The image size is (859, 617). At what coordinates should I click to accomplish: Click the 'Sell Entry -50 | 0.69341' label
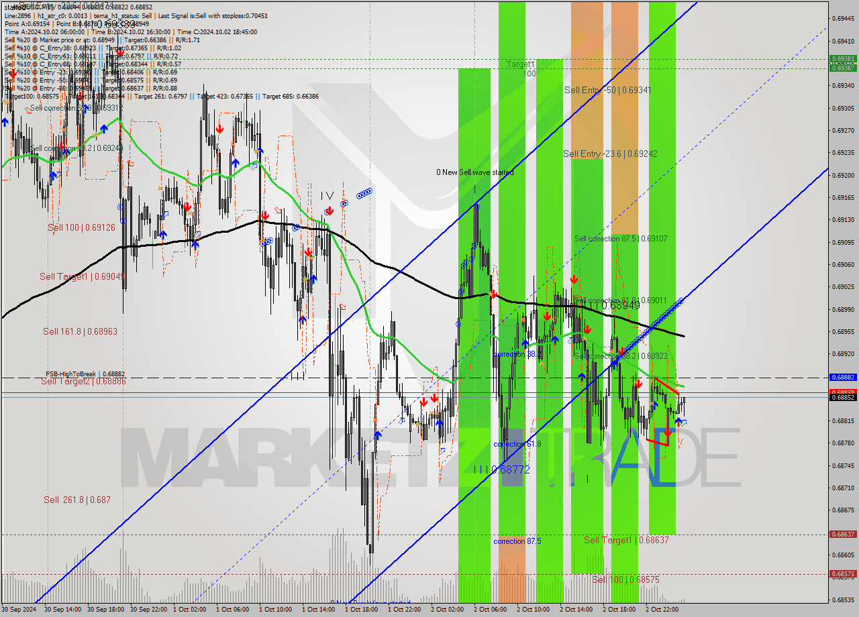(608, 90)
